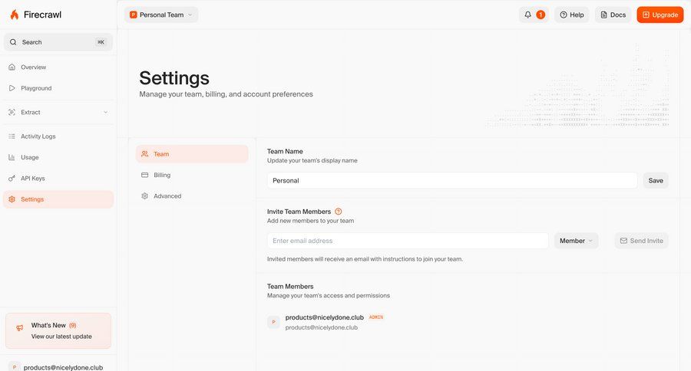Open the Docs link

pyautogui.click(x=612, y=15)
